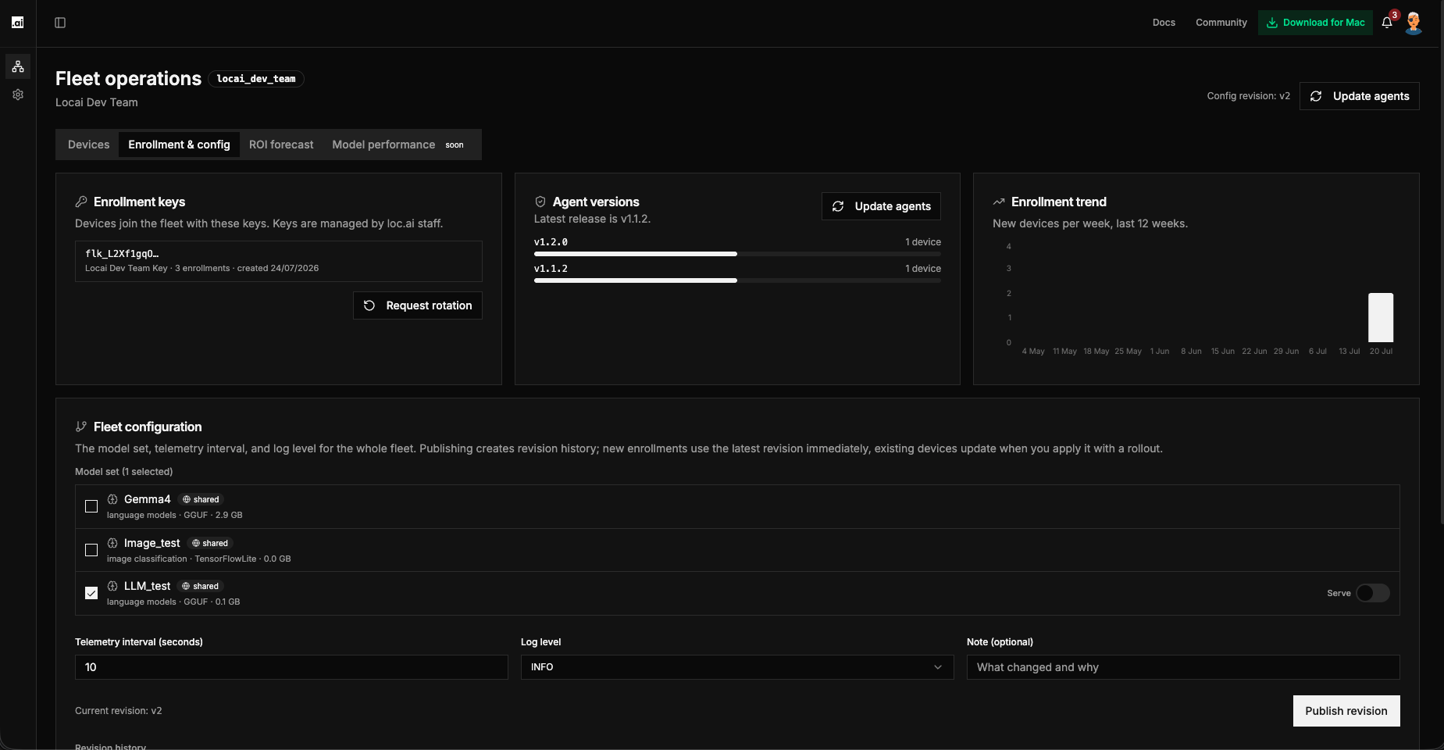Click the Fleet operations heading
Image resolution: width=1444 pixels, height=750 pixels.
tap(128, 79)
